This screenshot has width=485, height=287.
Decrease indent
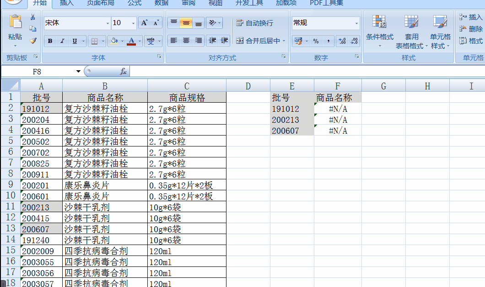tap(212, 41)
